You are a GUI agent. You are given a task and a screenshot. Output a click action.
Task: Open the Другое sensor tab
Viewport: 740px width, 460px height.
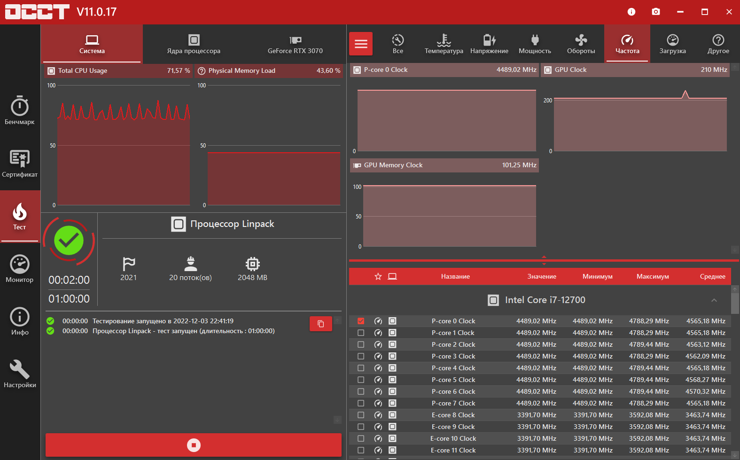[718, 44]
